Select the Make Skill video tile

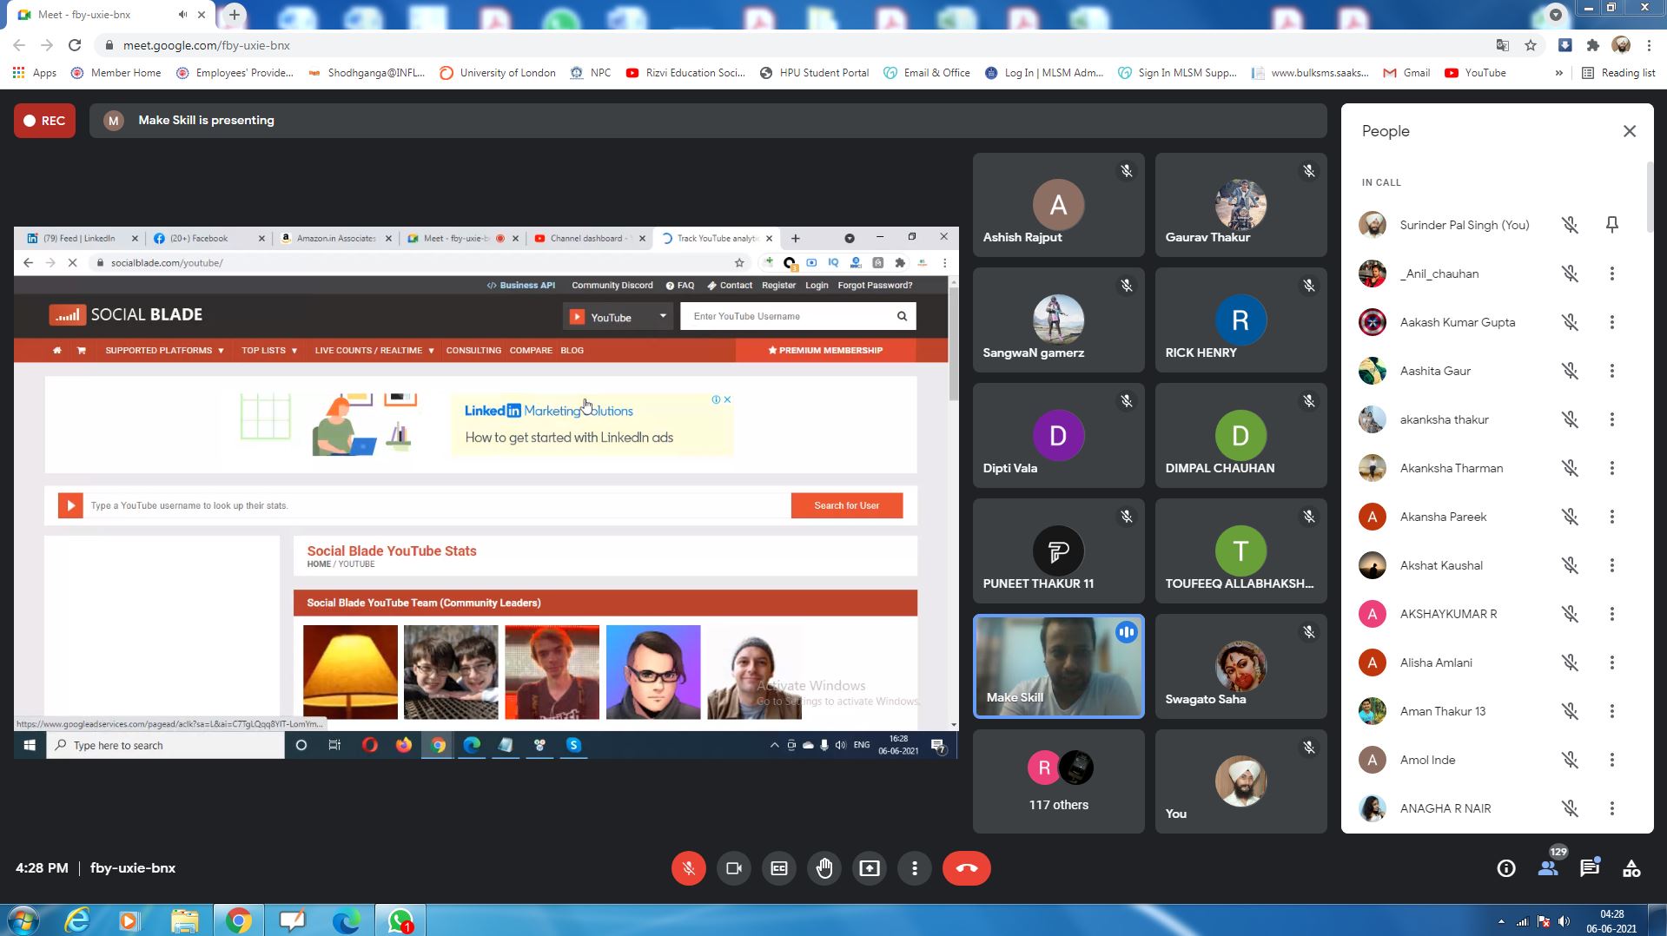click(1058, 666)
